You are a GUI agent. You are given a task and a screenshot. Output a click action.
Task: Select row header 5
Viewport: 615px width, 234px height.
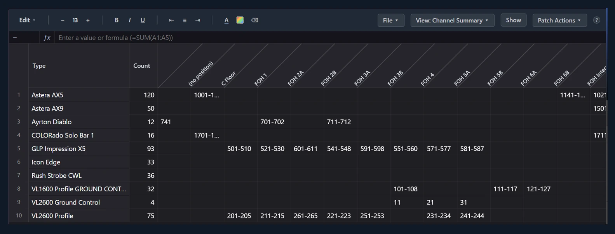(19, 149)
